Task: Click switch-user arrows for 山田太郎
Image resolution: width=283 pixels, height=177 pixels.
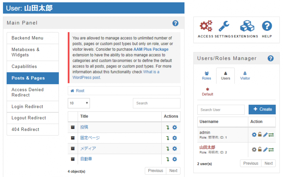Action: pyautogui.click(x=271, y=150)
